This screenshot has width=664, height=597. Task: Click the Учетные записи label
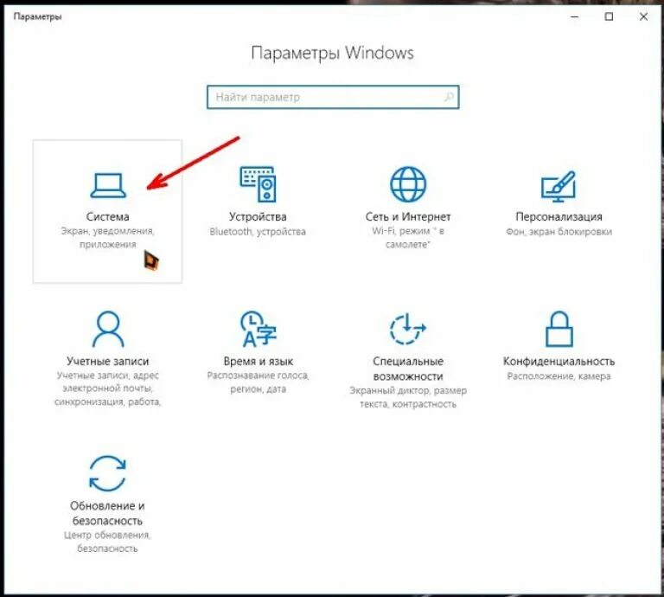107,361
